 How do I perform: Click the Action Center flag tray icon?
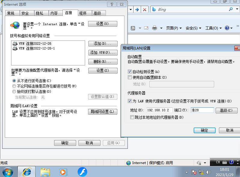[194, 172]
